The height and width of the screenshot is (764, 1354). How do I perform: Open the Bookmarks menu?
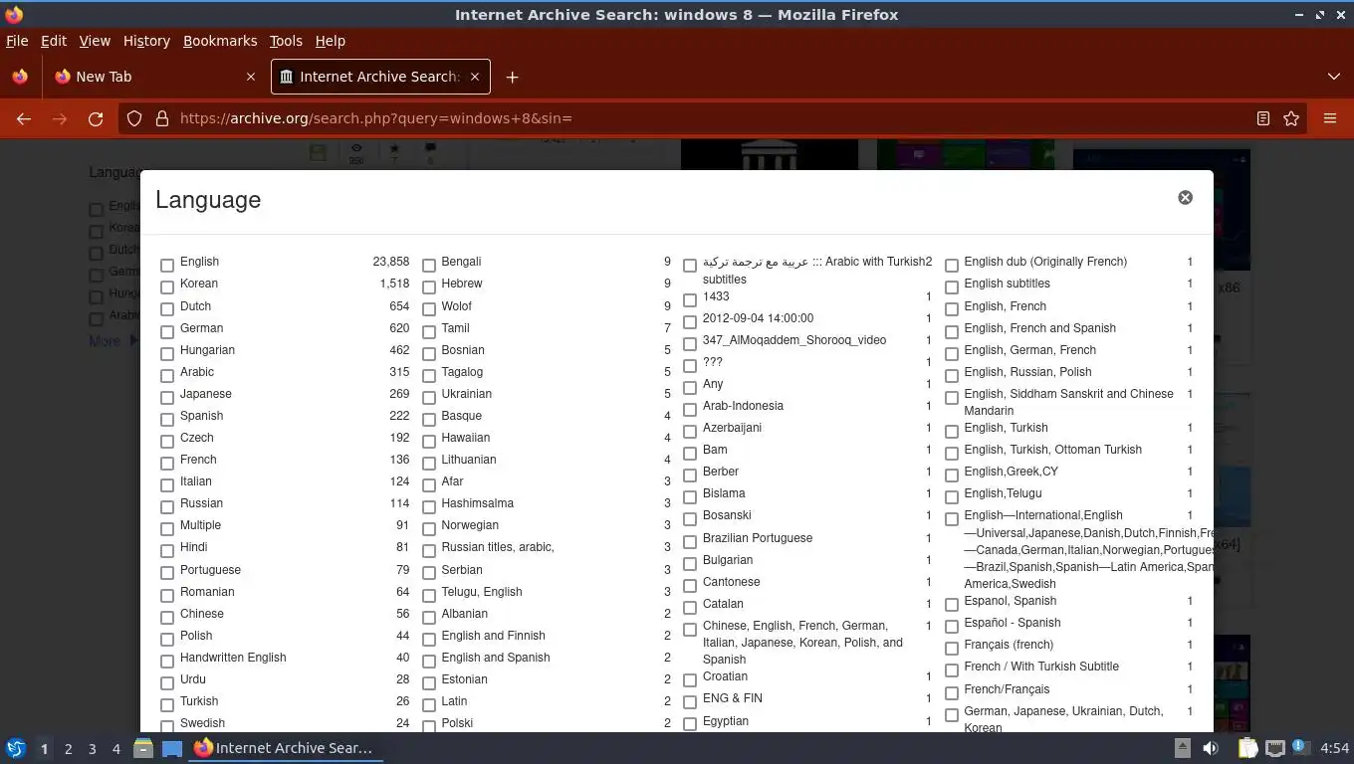click(x=220, y=41)
